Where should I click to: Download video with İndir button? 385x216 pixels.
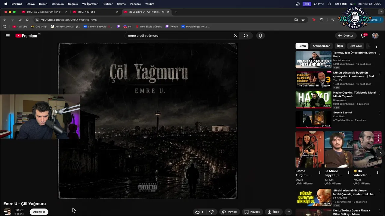(x=273, y=212)
